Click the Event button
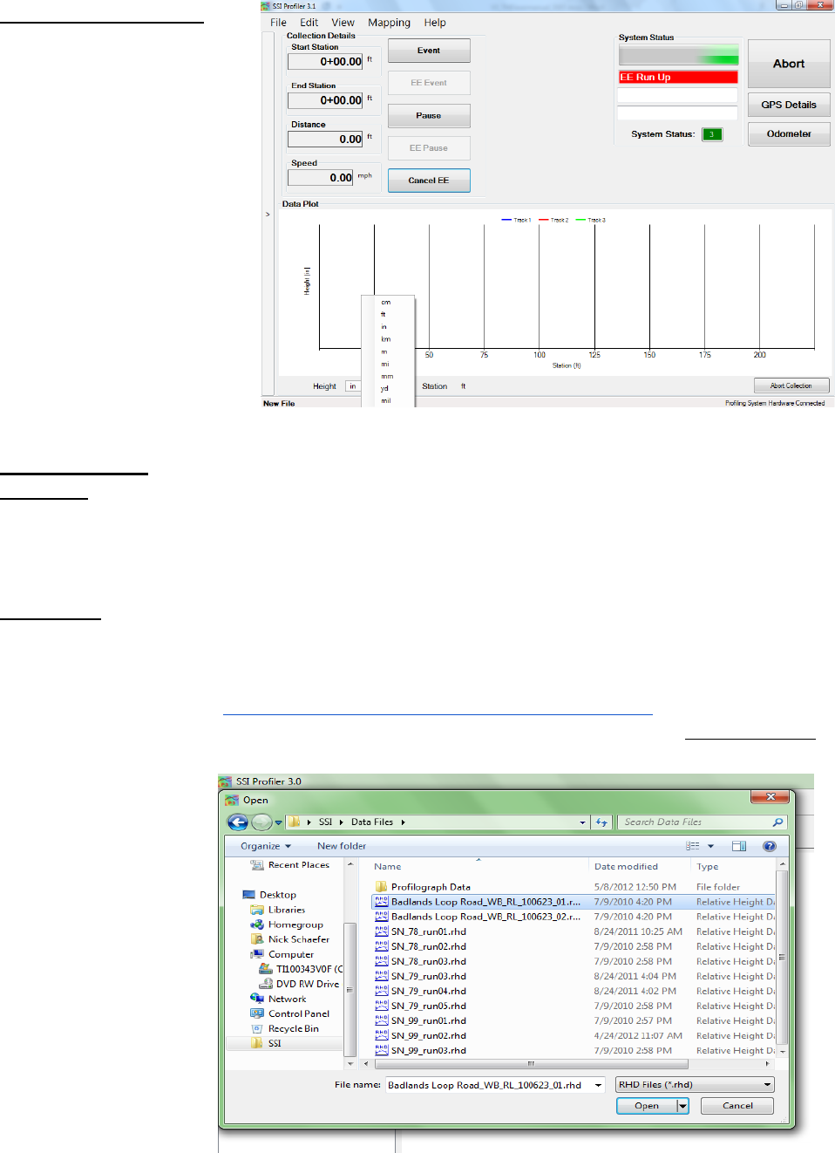 (429, 51)
